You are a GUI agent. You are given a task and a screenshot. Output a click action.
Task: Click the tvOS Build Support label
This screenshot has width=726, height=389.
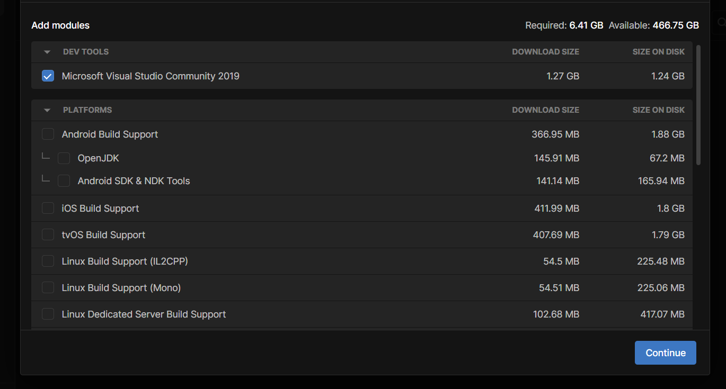tap(104, 235)
